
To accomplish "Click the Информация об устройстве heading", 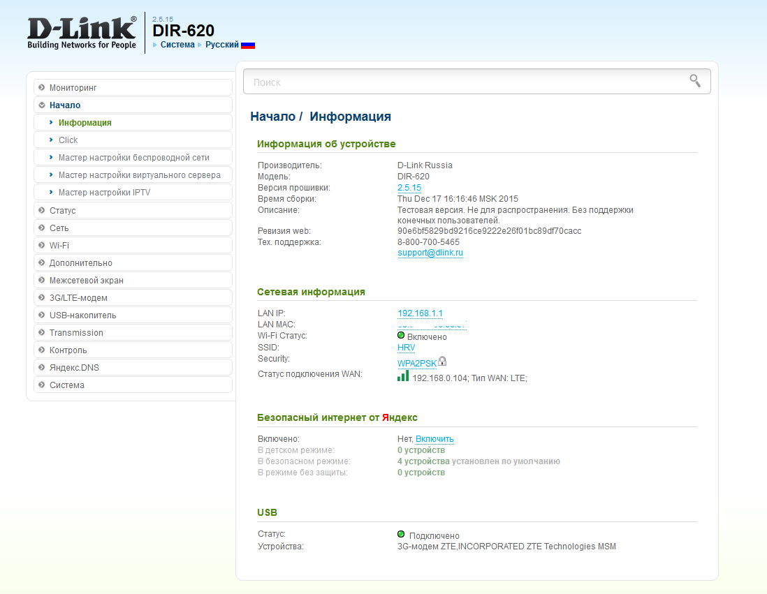I will coord(326,144).
